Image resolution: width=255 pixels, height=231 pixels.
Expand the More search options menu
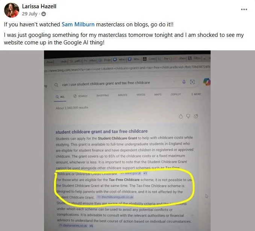196,94
